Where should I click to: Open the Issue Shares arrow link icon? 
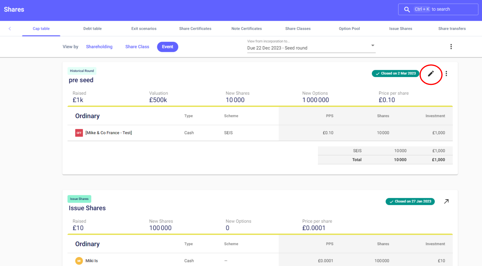(x=446, y=201)
